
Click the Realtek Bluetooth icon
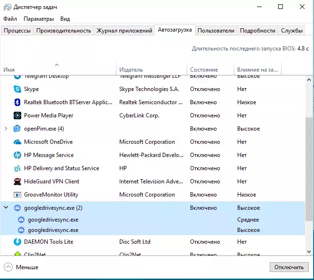coord(17,102)
